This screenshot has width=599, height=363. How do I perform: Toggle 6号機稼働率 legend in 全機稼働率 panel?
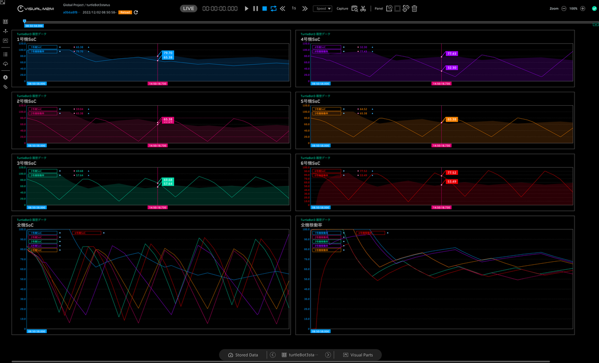pos(370,233)
